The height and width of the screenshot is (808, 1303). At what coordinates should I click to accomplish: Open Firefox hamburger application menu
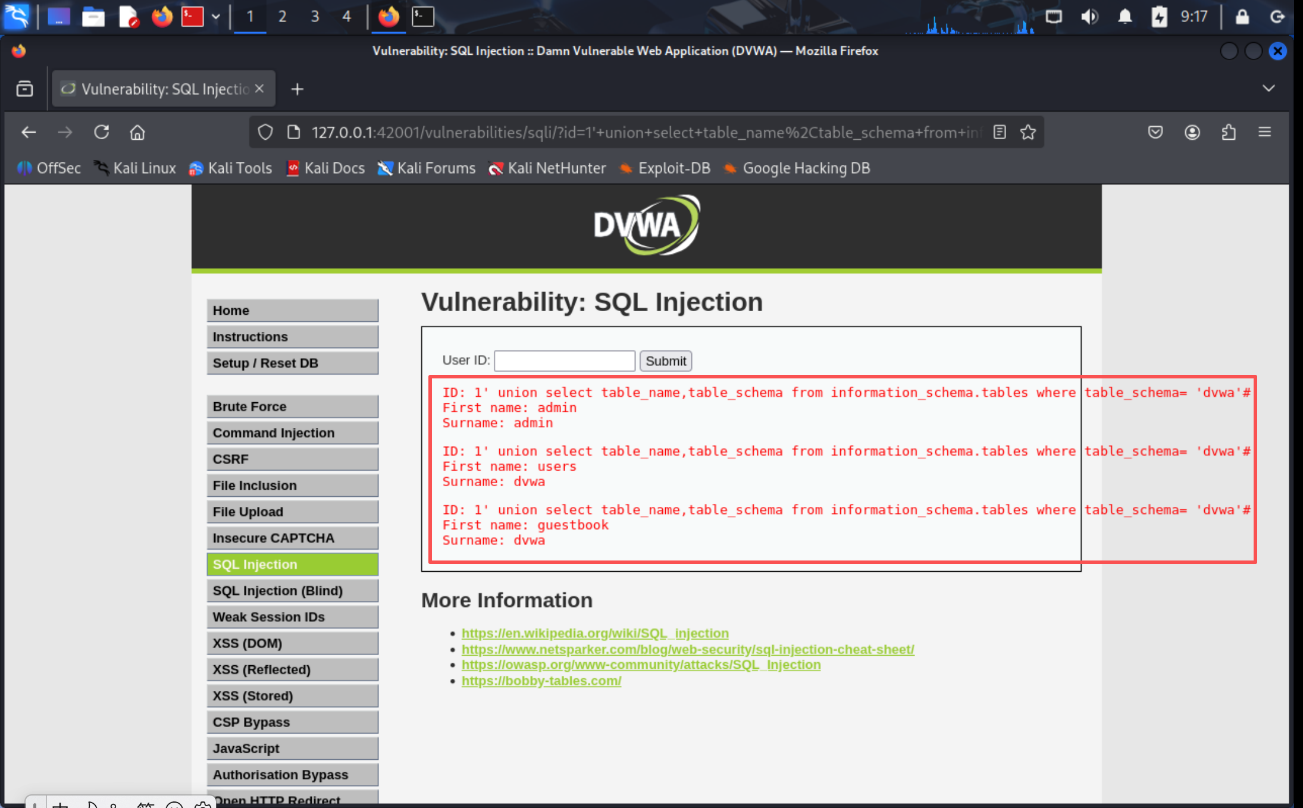[1265, 132]
